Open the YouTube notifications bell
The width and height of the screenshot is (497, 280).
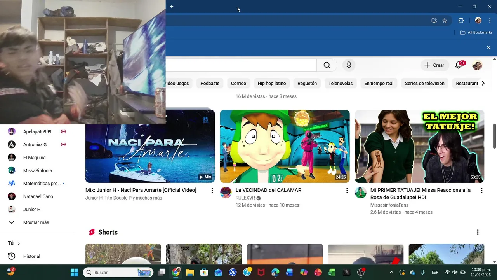tap(459, 65)
